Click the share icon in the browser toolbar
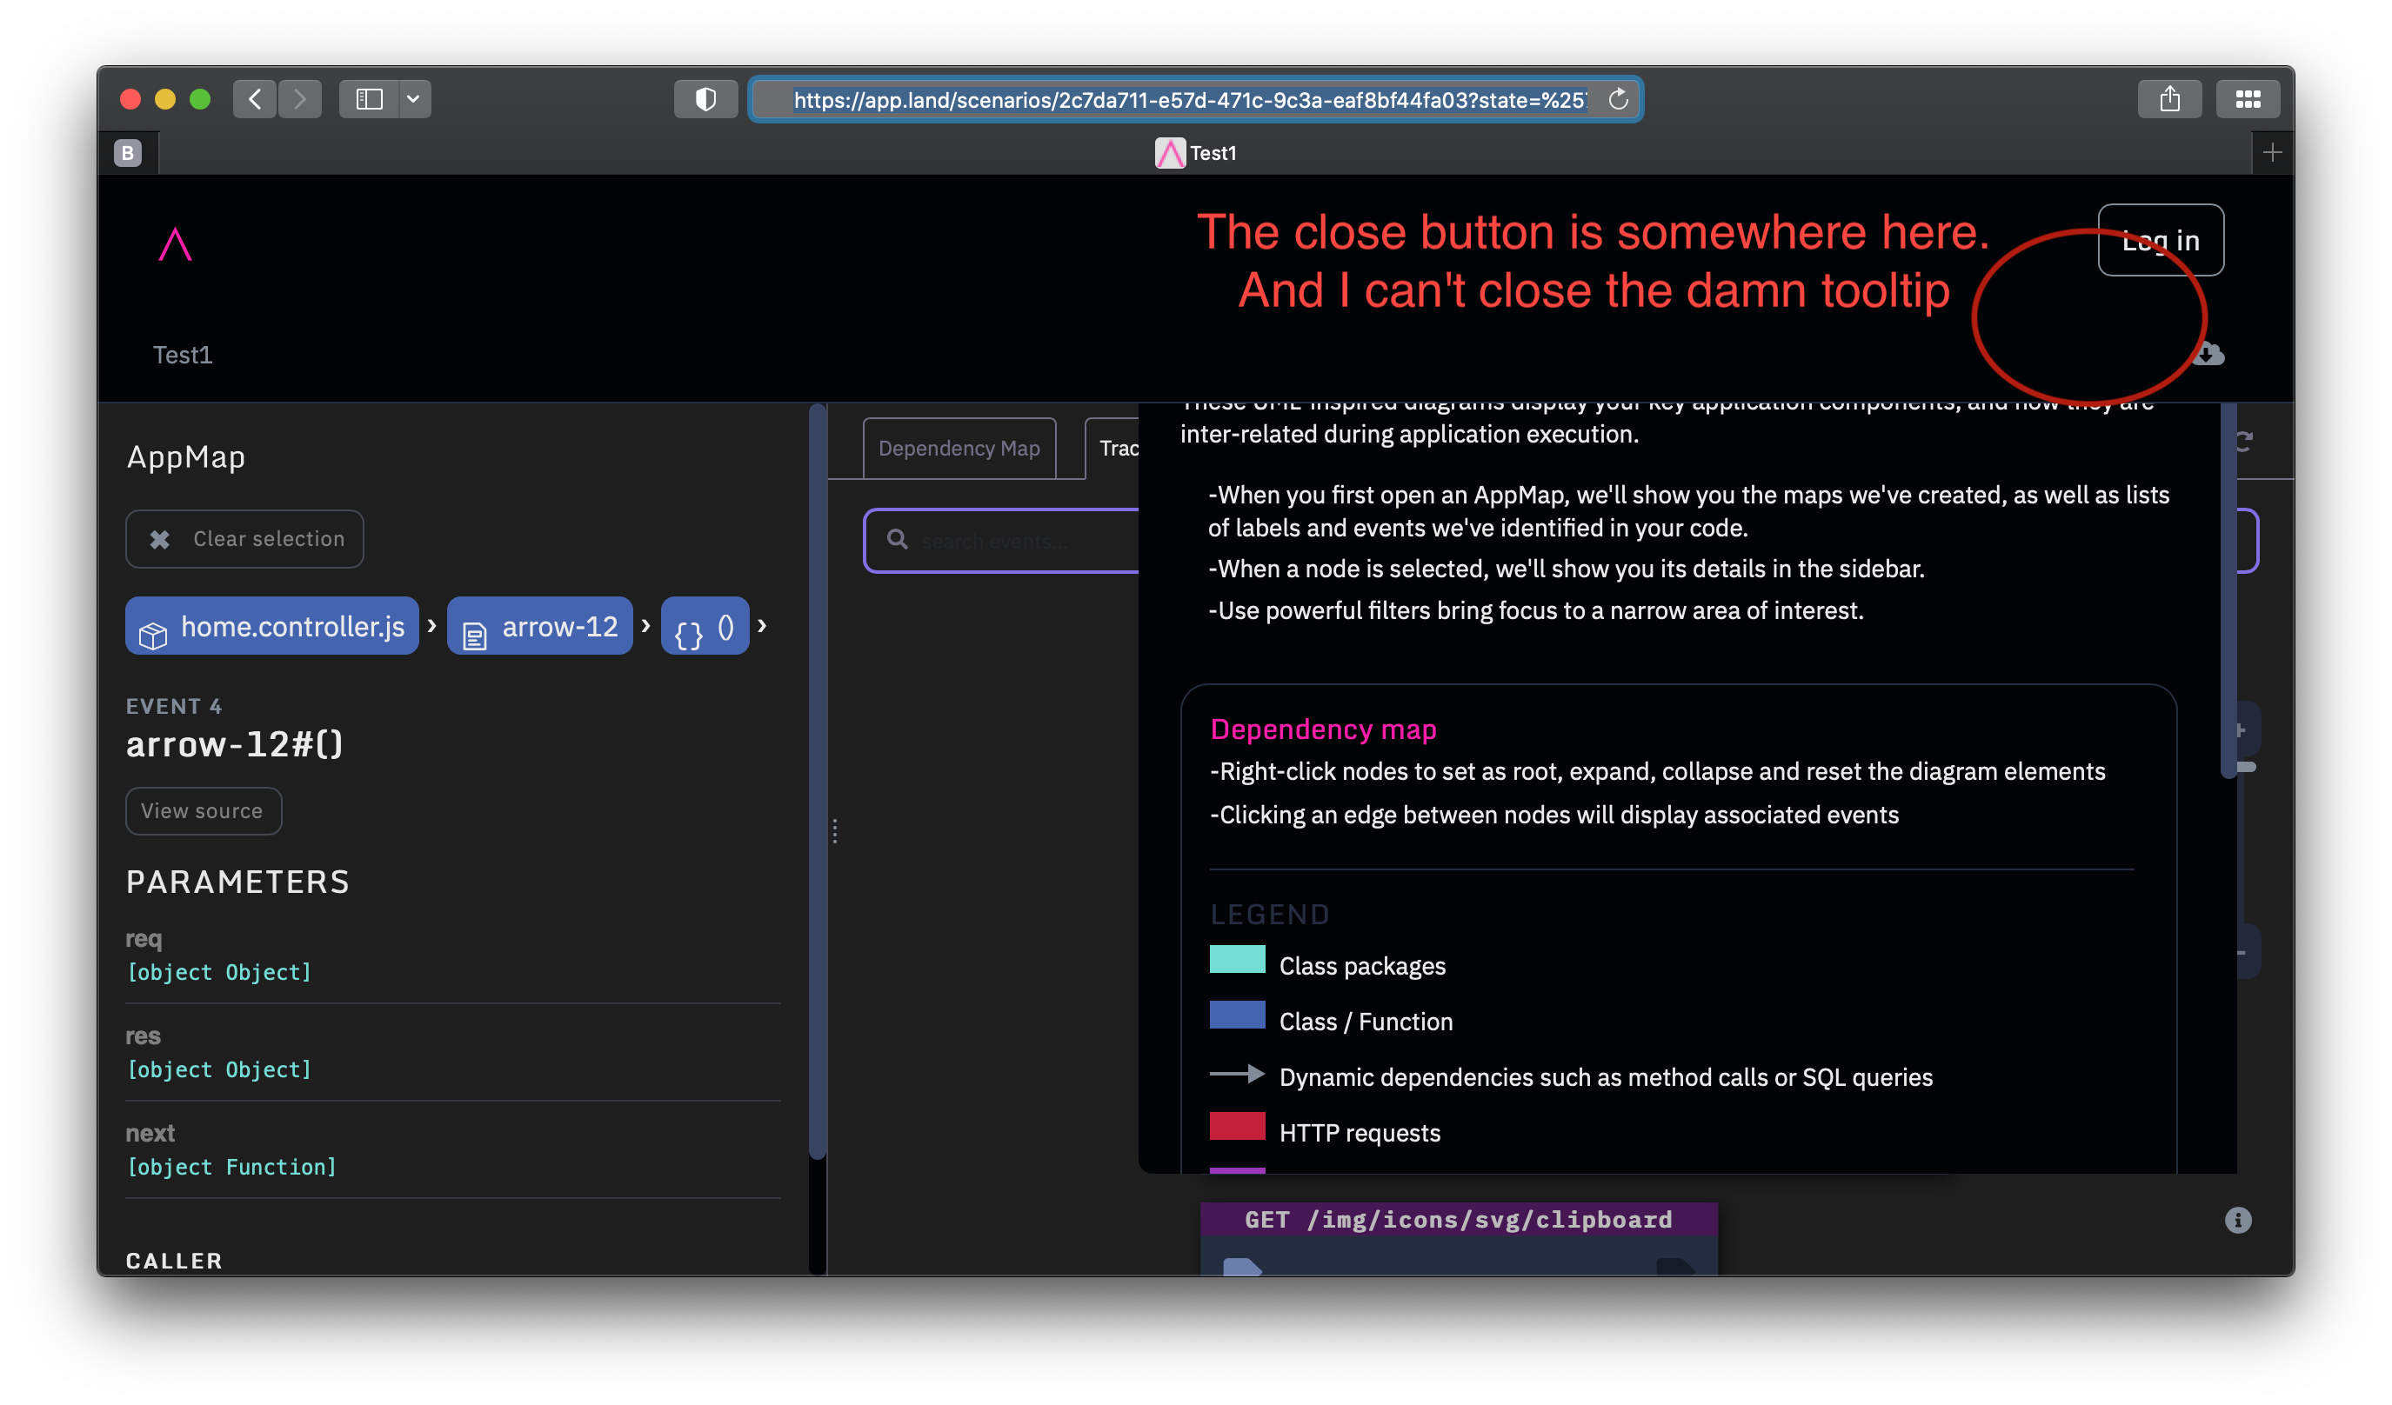Viewport: 2392px width, 1405px height. coord(2170,98)
